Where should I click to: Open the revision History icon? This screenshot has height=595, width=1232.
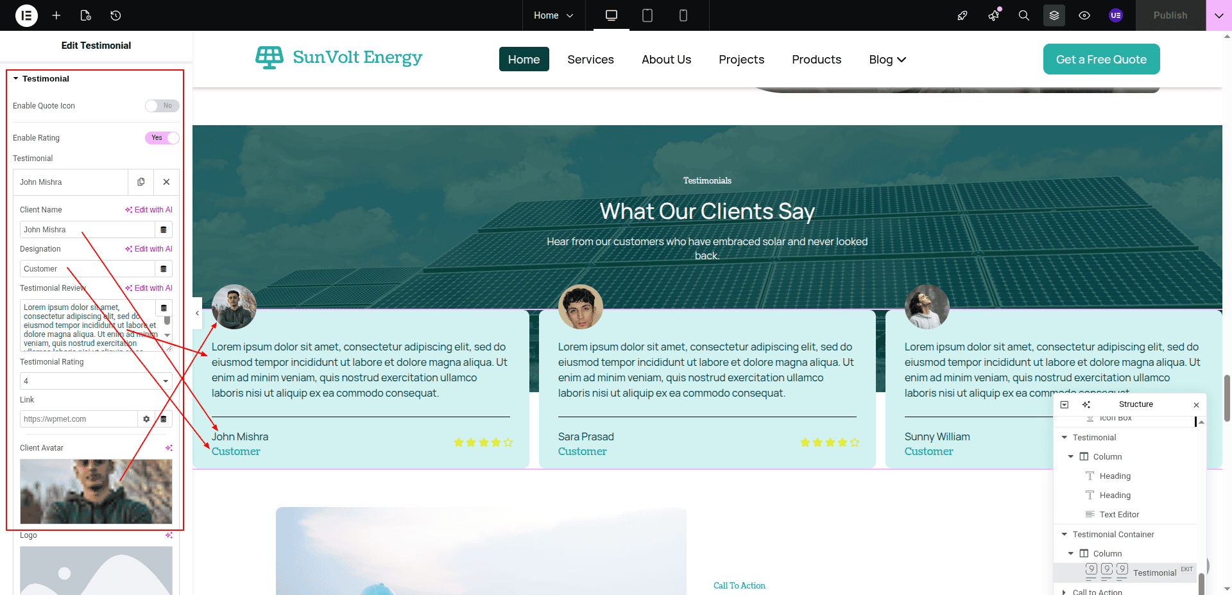[x=116, y=15]
